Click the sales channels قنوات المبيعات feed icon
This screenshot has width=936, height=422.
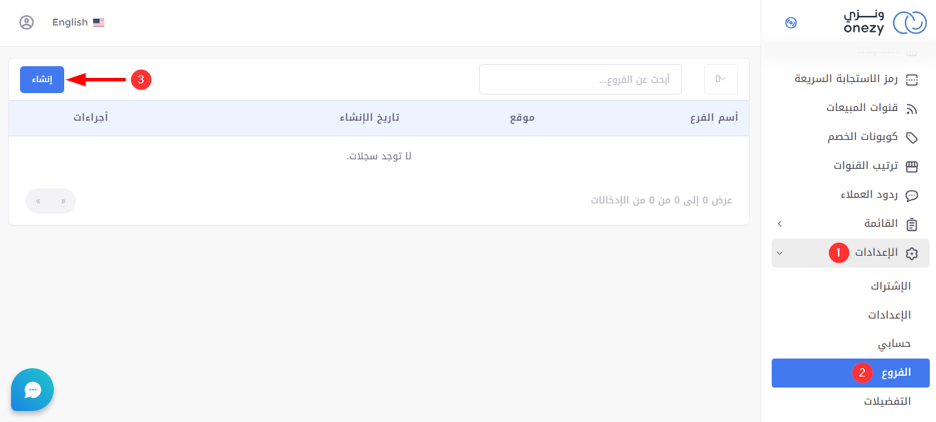tap(912, 108)
